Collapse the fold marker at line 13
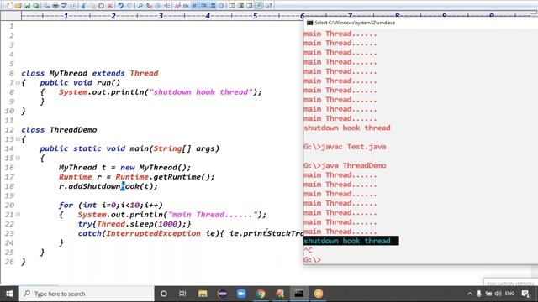The height and width of the screenshot is (302, 538). pos(18,139)
